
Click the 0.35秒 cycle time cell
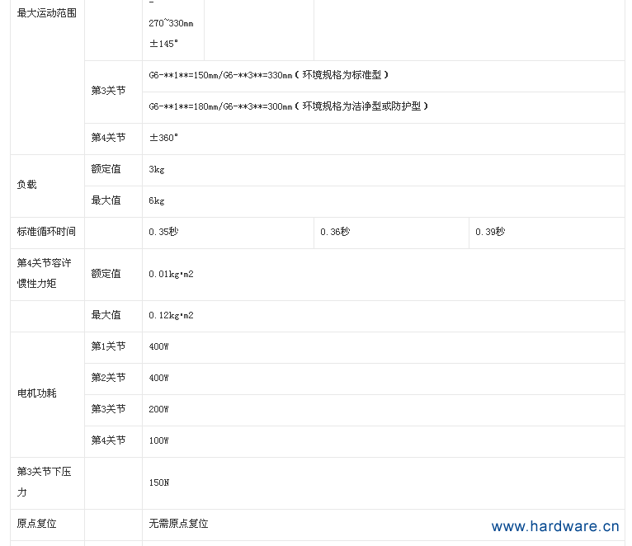[x=163, y=232]
